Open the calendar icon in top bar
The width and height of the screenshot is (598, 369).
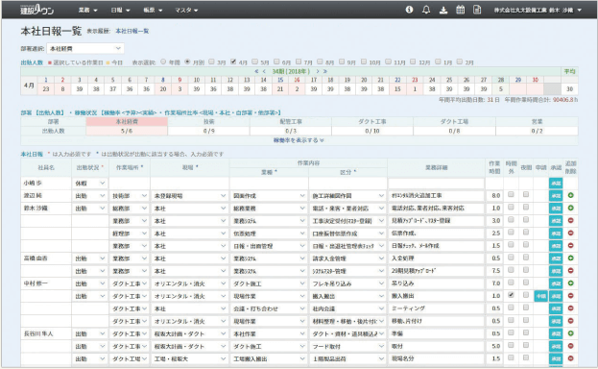coord(461,10)
